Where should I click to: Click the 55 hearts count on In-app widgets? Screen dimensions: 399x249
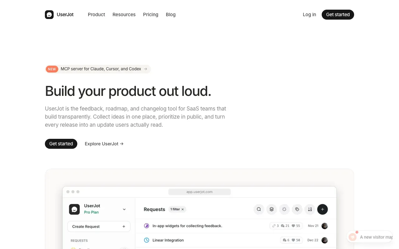click(296, 226)
